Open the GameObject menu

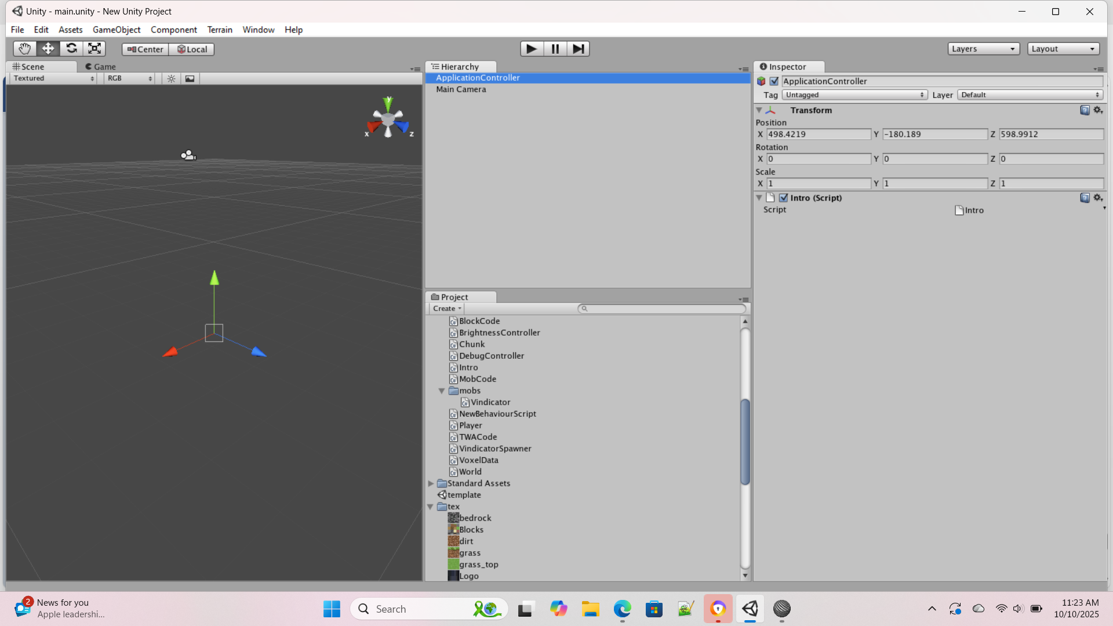(117, 30)
